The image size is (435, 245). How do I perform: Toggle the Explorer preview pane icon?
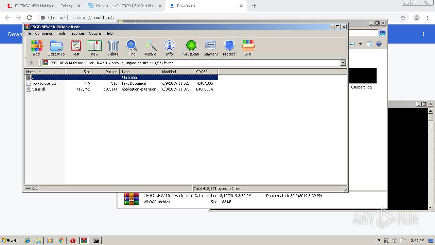[369, 44]
